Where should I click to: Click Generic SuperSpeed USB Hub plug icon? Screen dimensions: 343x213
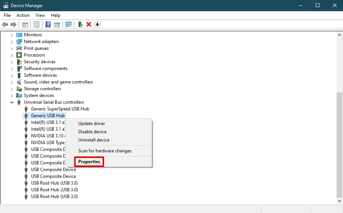26,109
